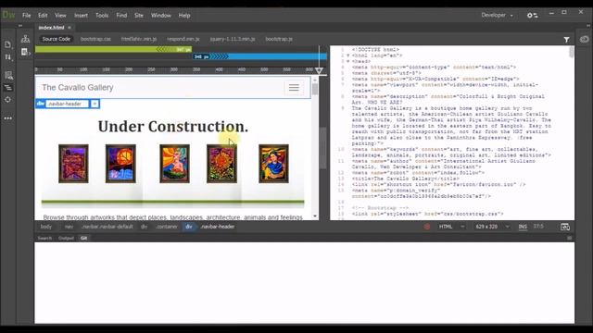This screenshot has height=333, width=593.
Task: Click the second framed painting with orange sun
Action: tap(120, 164)
